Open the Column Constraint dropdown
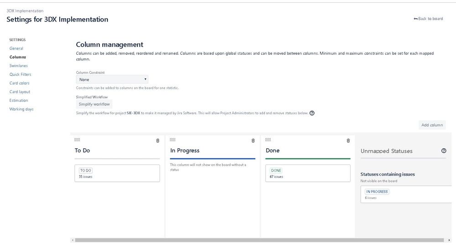Screen dimensions: 456x251 pos(112,79)
